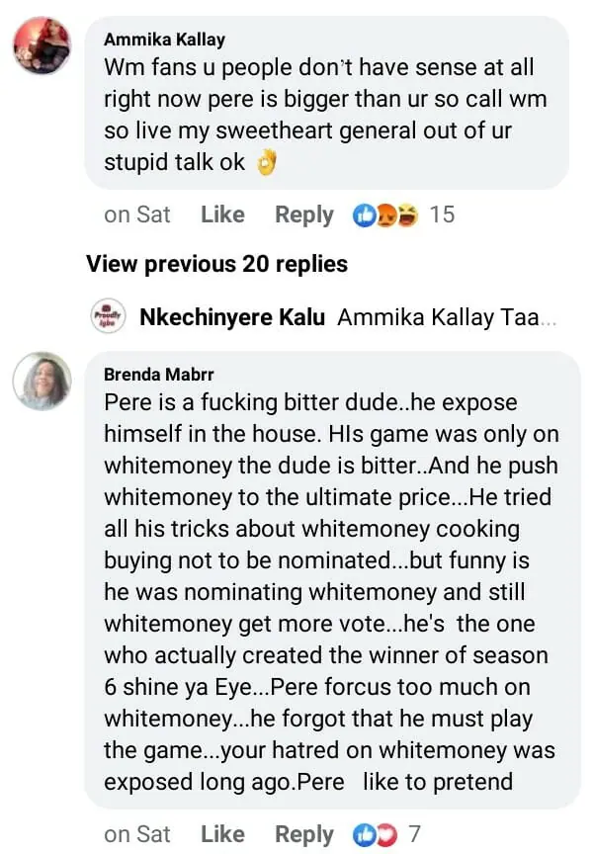Open Ammika Kallay's name link
This screenshot has width=593, height=854.
tap(164, 40)
